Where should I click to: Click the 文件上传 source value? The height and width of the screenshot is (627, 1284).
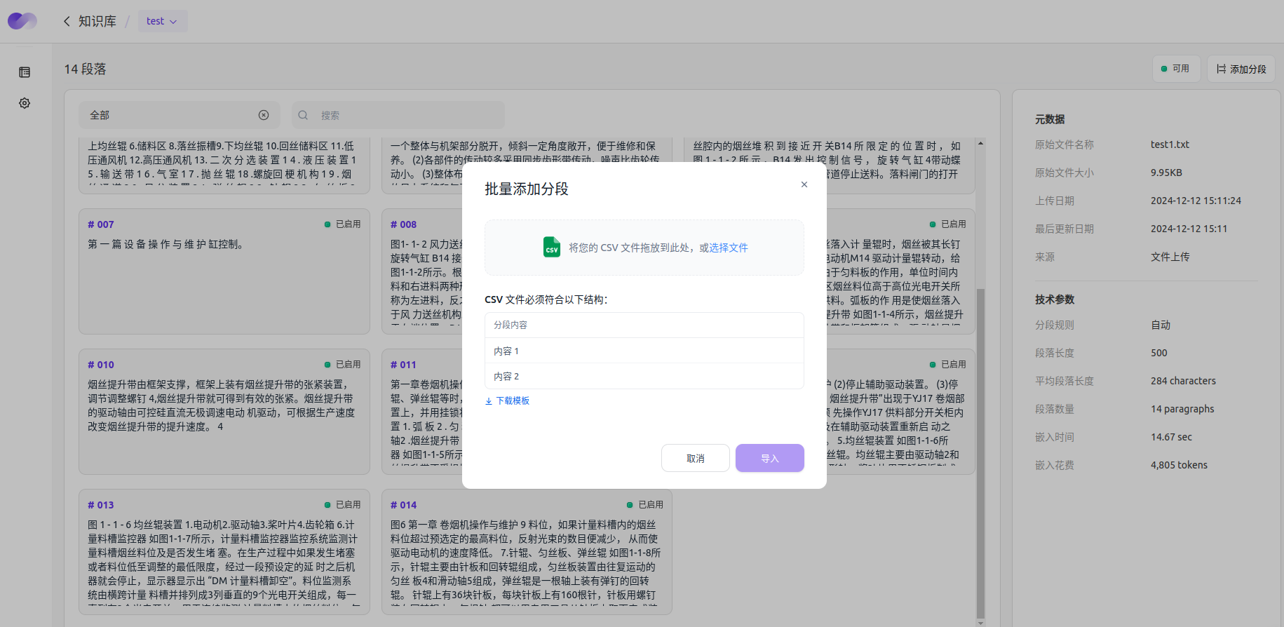1170,257
